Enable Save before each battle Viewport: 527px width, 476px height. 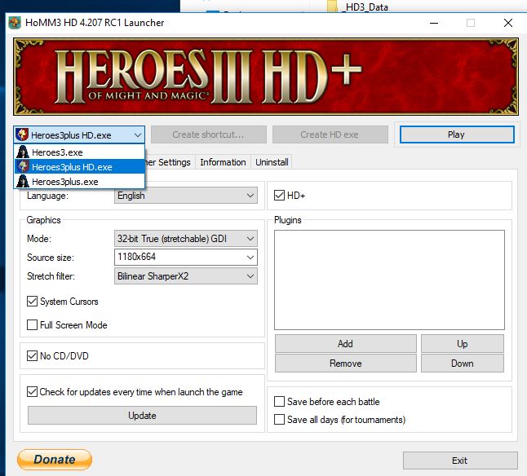click(280, 402)
